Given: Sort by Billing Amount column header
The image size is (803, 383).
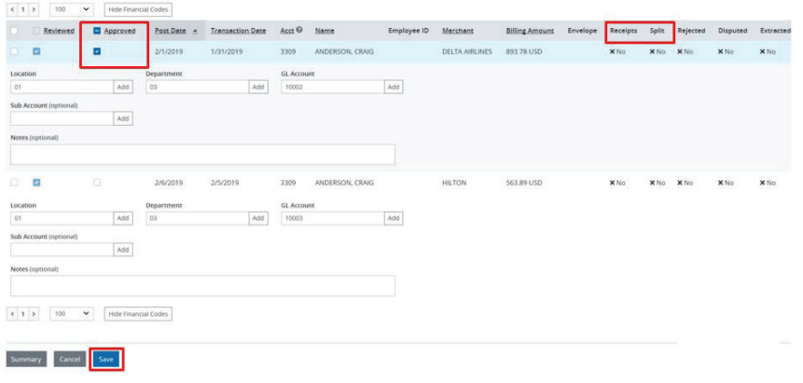Looking at the screenshot, I should 530,31.
